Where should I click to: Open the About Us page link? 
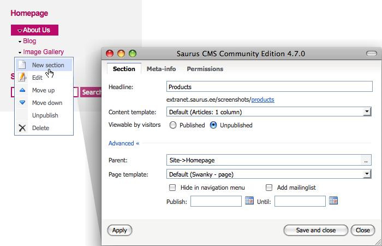click(37, 30)
